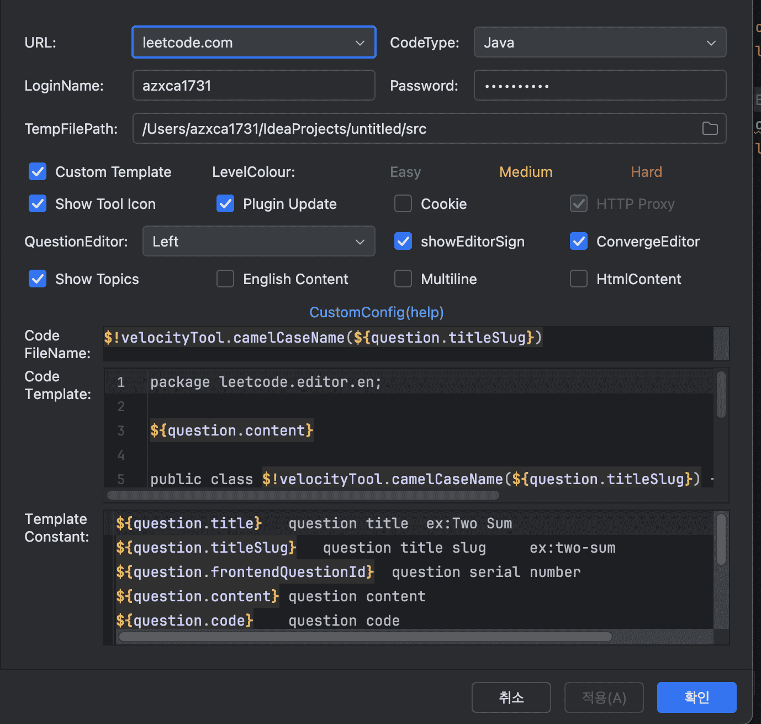
Task: Click inside the LoginName text field
Action: tap(253, 86)
